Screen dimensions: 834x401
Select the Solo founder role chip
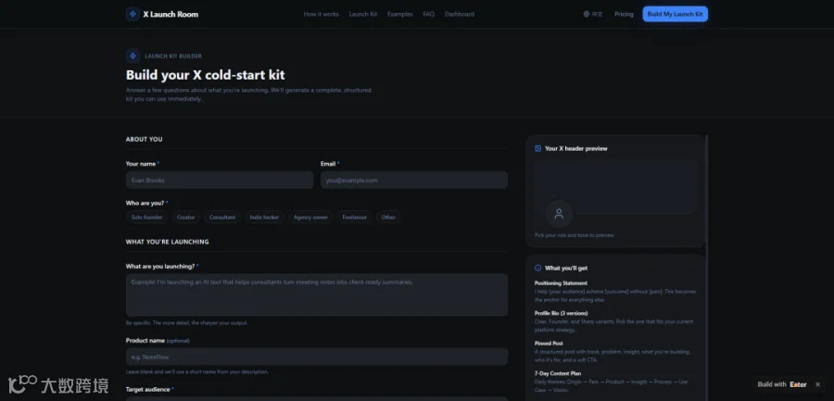click(147, 217)
